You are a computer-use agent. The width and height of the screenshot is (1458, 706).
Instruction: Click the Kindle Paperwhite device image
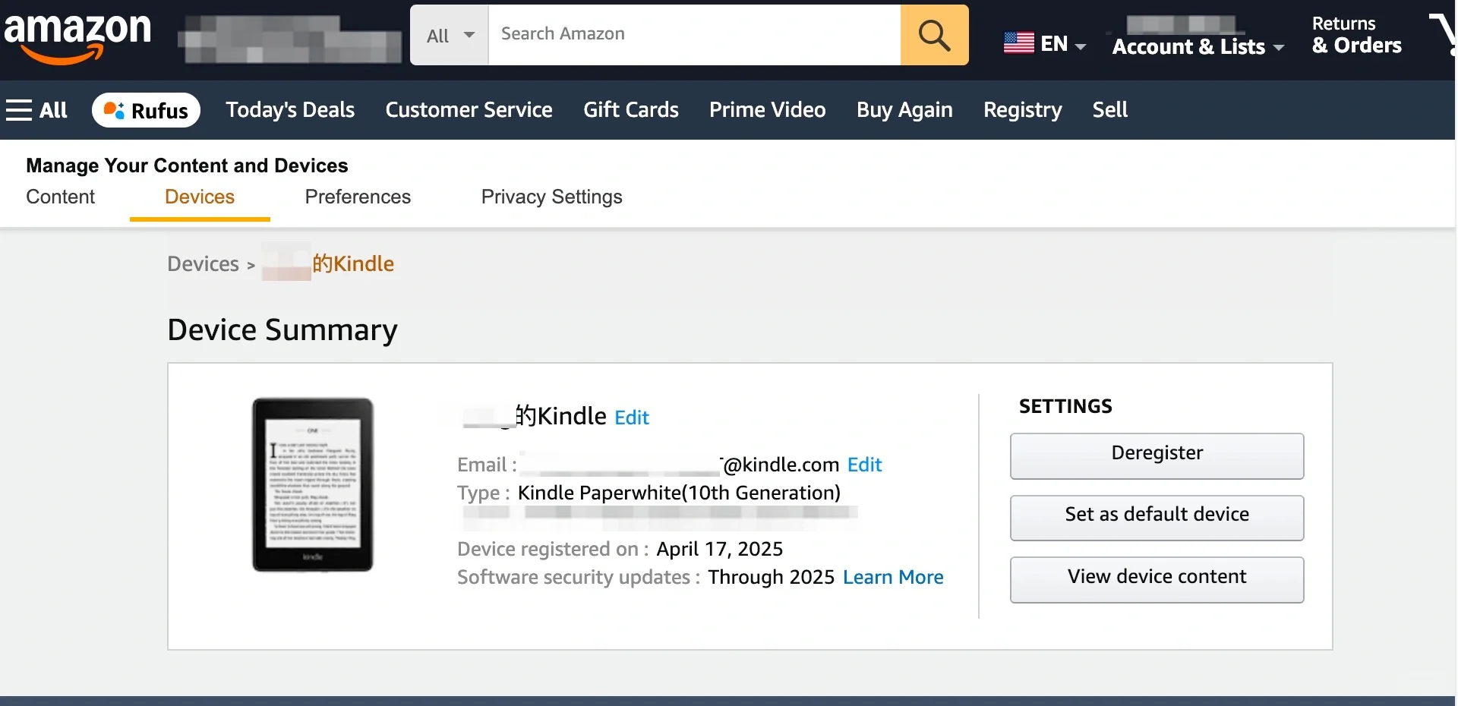tap(313, 484)
